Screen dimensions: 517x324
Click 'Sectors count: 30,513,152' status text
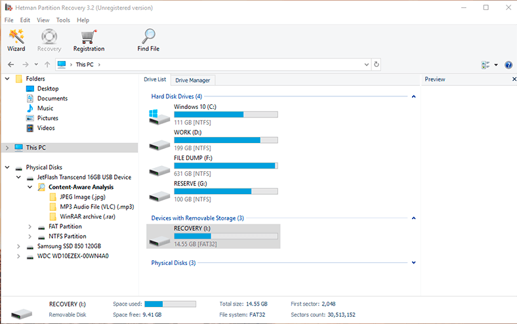323,315
